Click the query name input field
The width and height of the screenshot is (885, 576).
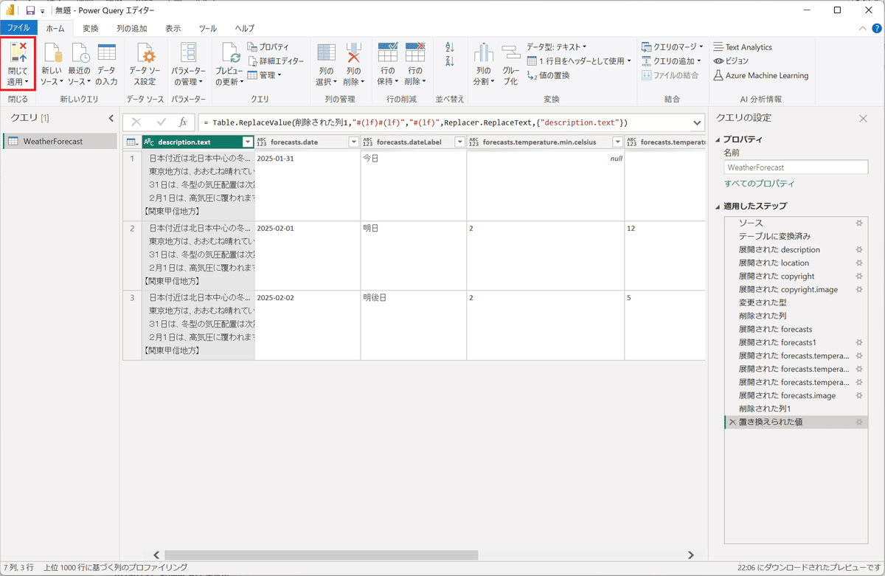click(796, 167)
